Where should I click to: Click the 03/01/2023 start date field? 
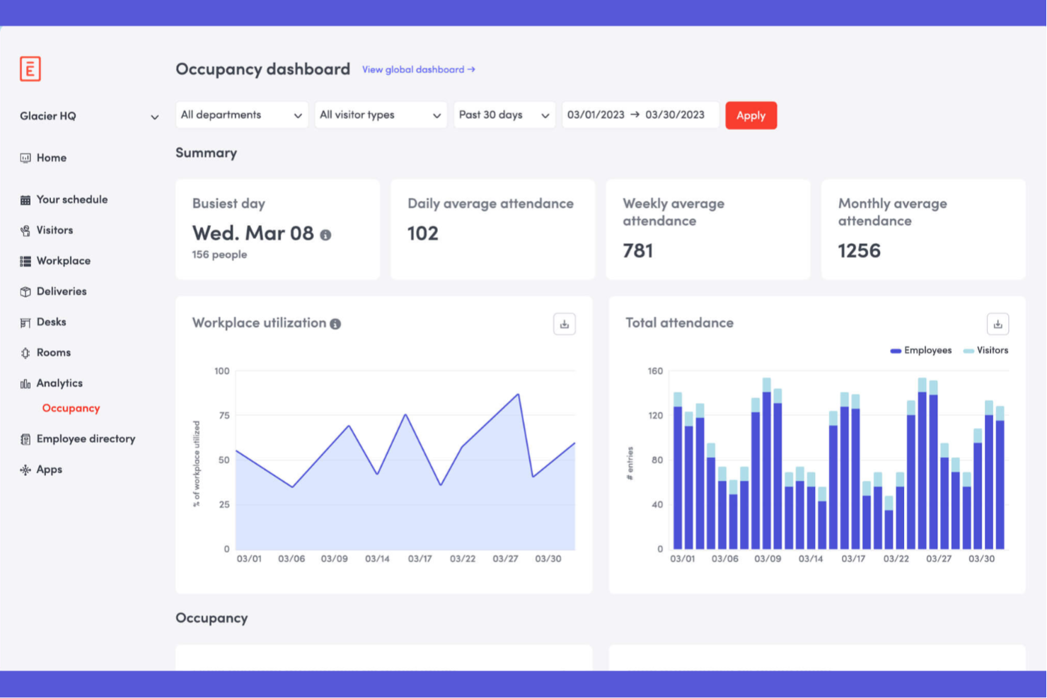(596, 115)
